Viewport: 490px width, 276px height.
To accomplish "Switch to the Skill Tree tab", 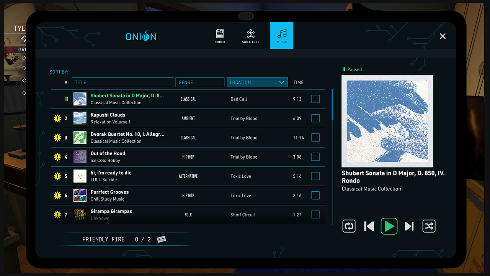I will pyautogui.click(x=251, y=36).
